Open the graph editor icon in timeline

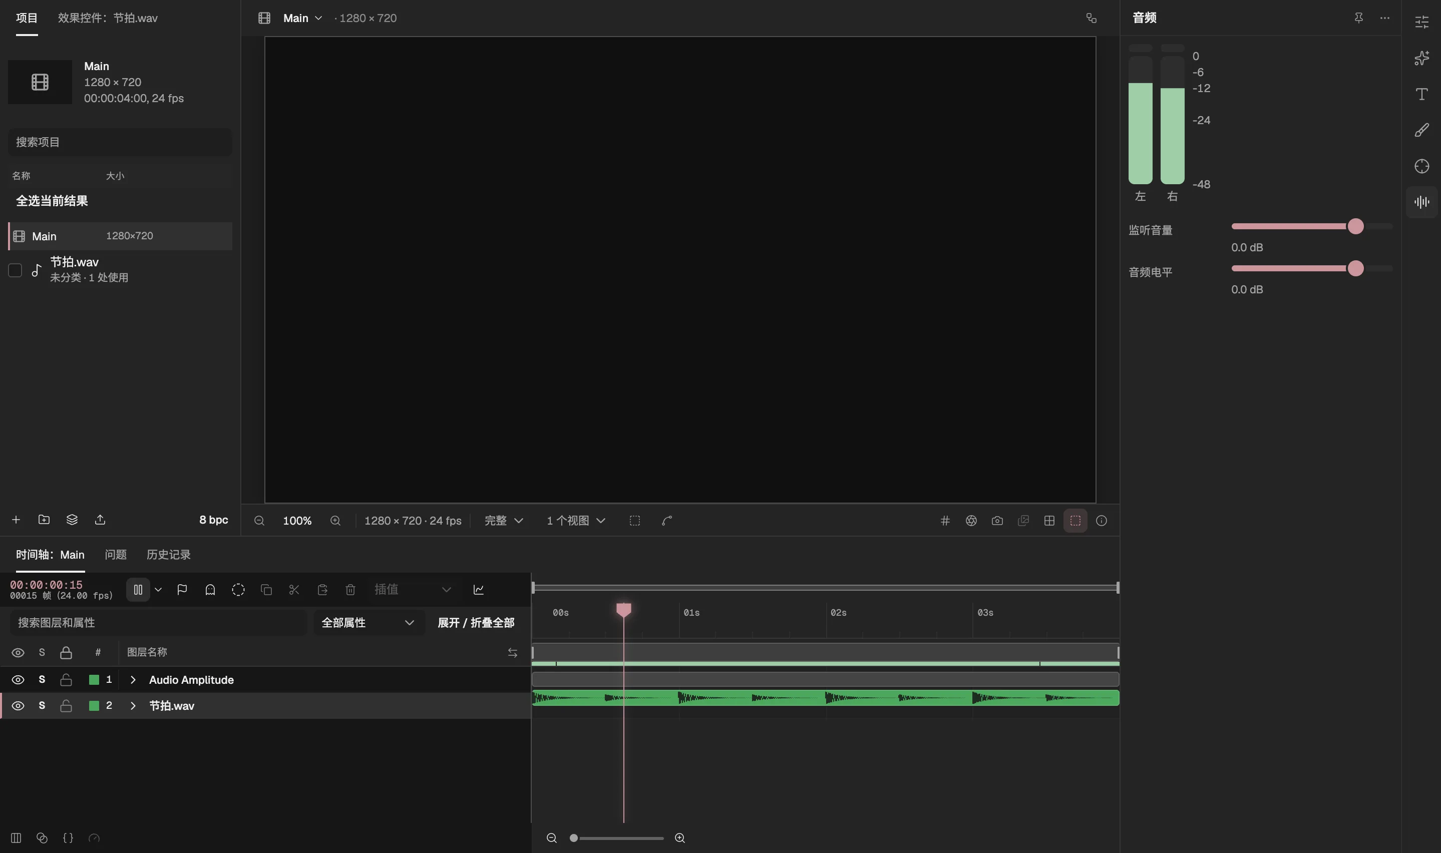point(478,590)
